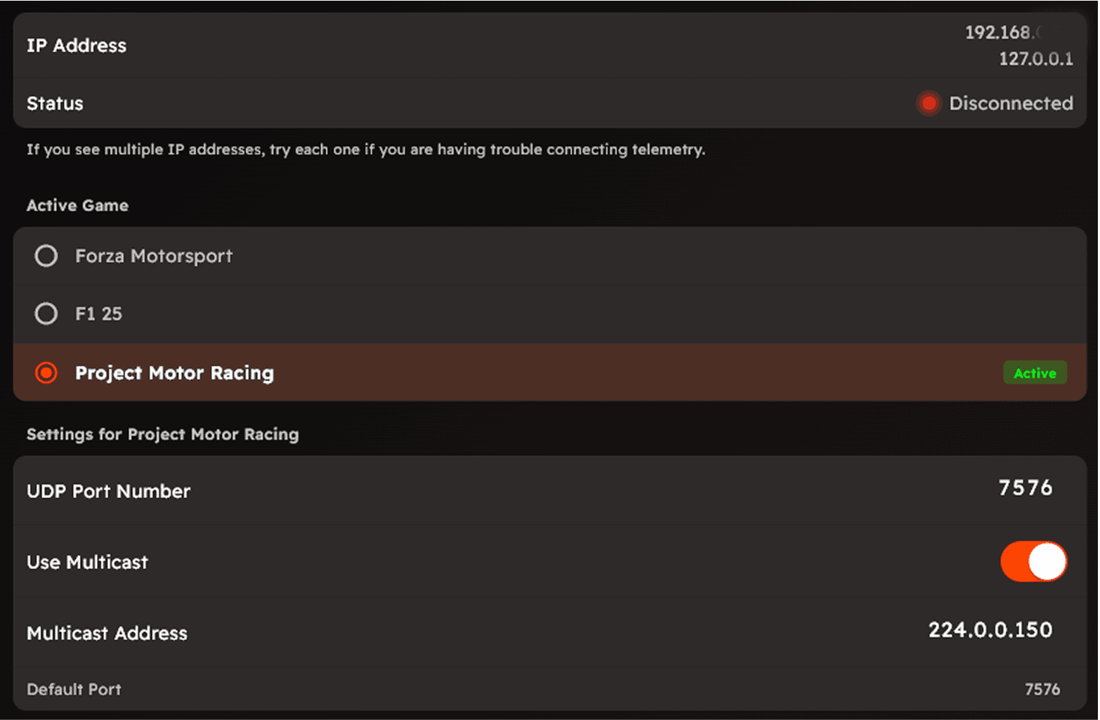This screenshot has width=1100, height=720.
Task: Click the F1 25 game label
Action: (x=99, y=313)
